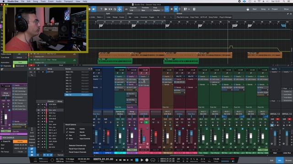Toggle the Cue Mix recall option
293x164 pixels.
pos(83,135)
